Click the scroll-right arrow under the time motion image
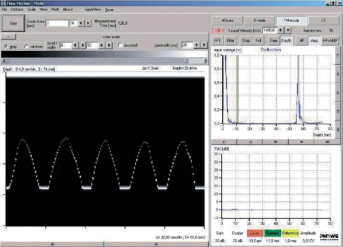 point(156,244)
